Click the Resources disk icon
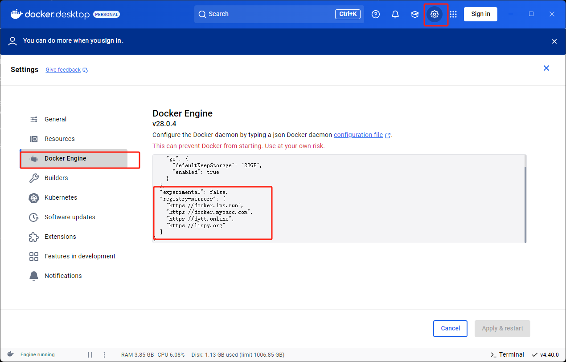 point(34,139)
